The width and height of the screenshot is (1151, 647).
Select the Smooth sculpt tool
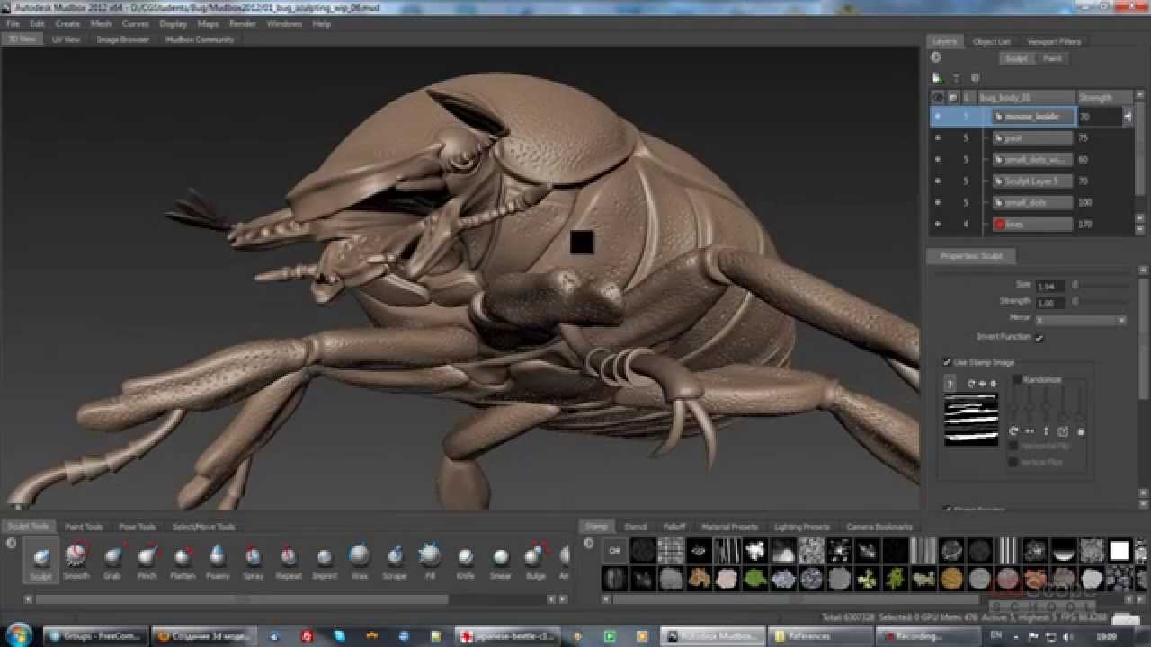tap(76, 556)
